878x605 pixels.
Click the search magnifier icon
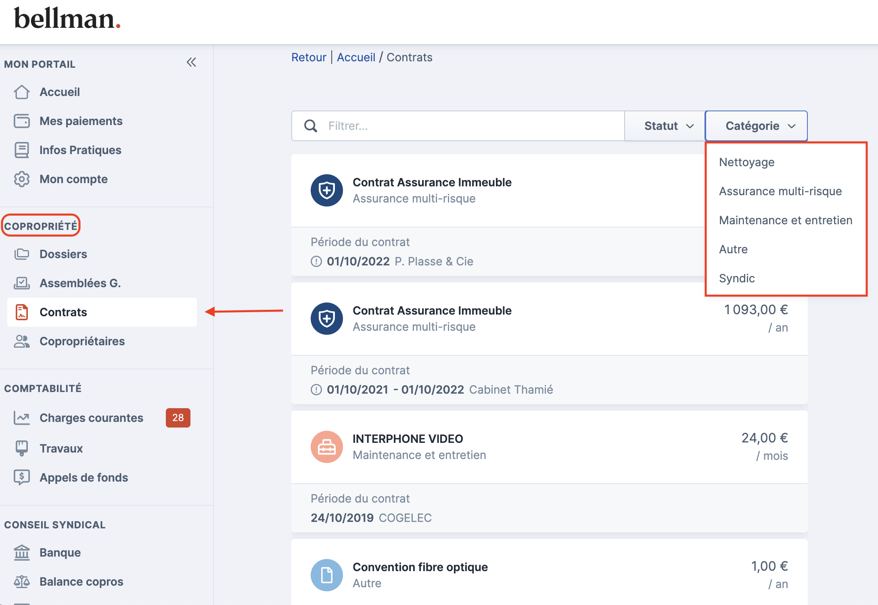click(x=311, y=126)
